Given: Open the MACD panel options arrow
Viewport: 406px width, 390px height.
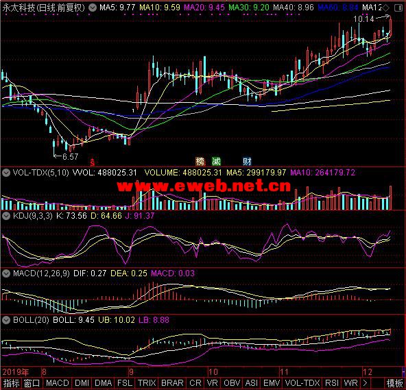Looking at the screenshot, I should click(x=6, y=273).
